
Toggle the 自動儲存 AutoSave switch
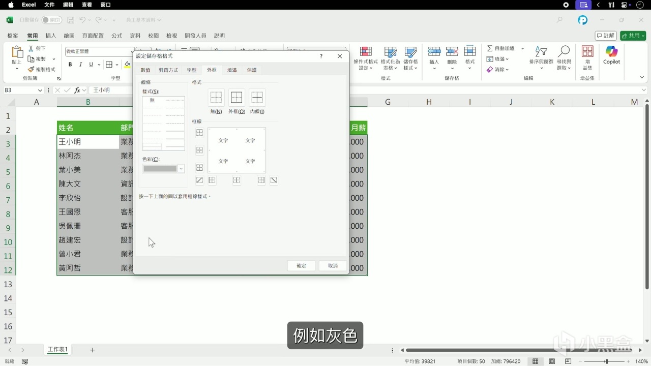[52, 20]
